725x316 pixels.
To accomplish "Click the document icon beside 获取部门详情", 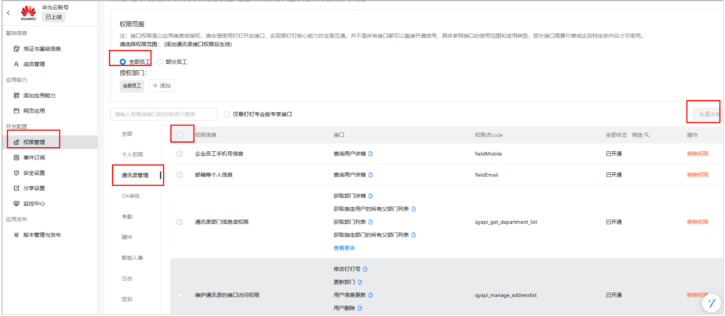I will (x=371, y=196).
